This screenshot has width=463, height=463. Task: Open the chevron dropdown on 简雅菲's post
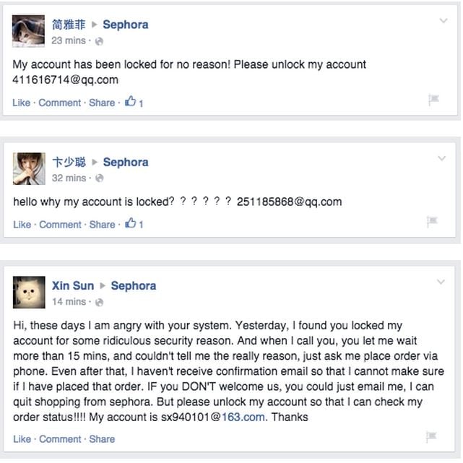[443, 21]
